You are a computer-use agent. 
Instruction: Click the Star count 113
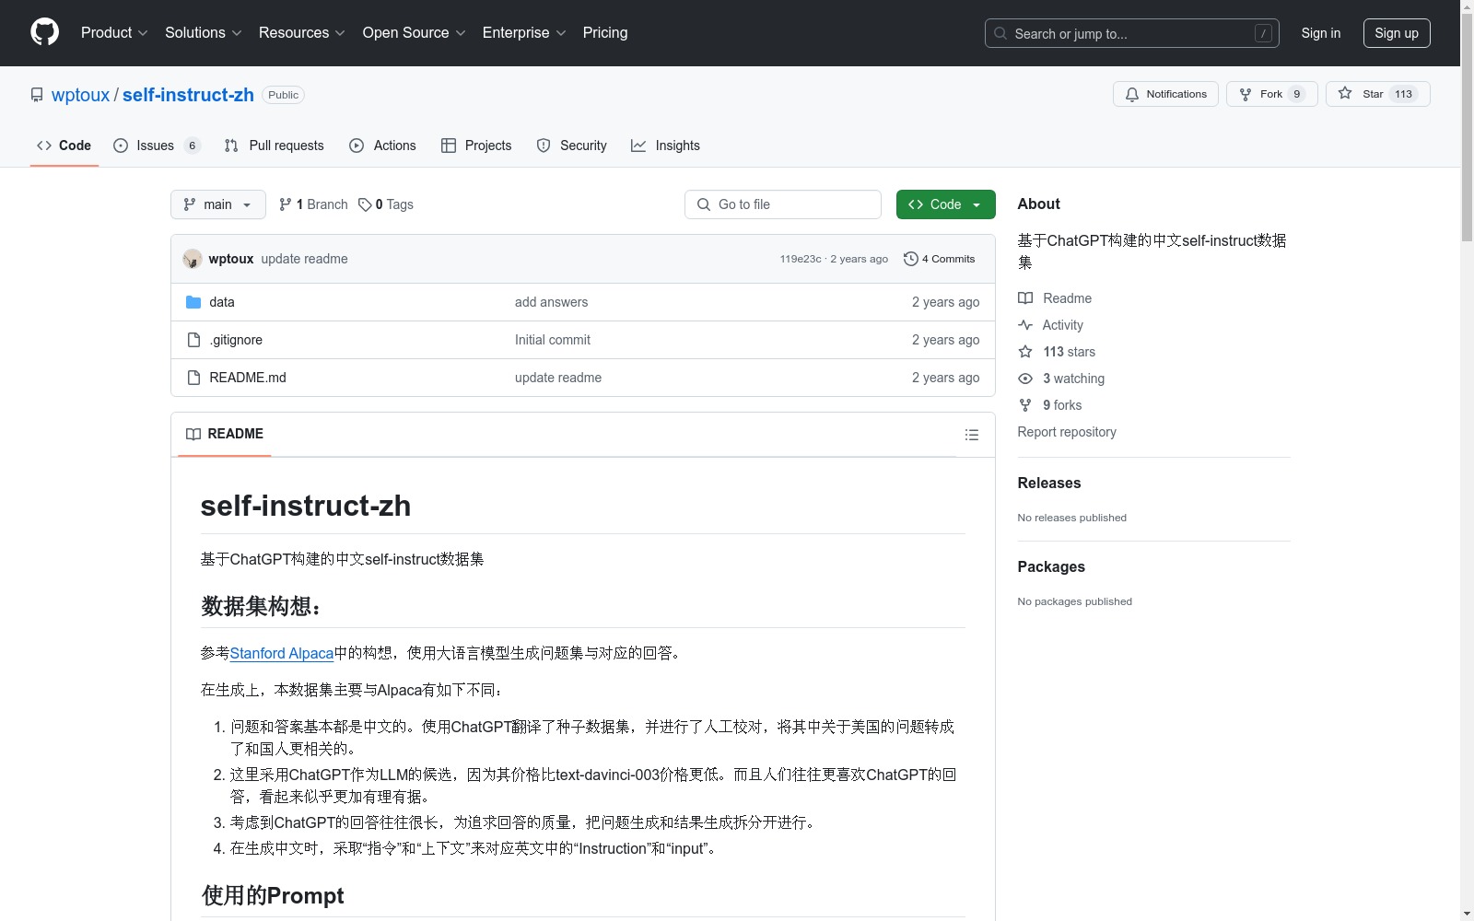1404,94
